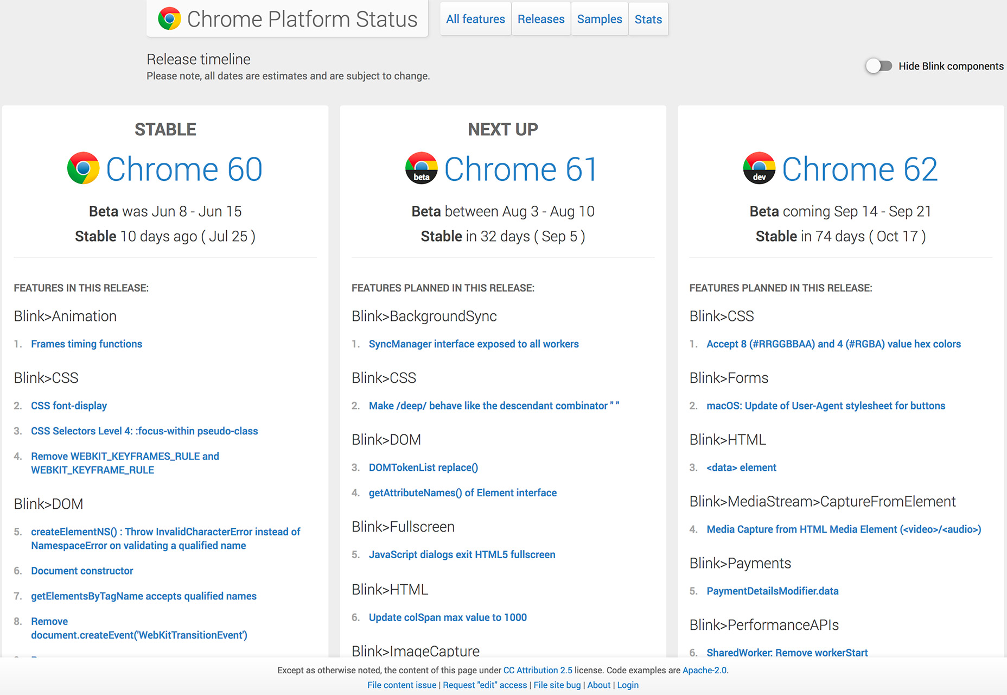Viewport: 1007px width, 695px height.
Task: Open the Chrome 60 version heading link
Action: [x=184, y=169]
